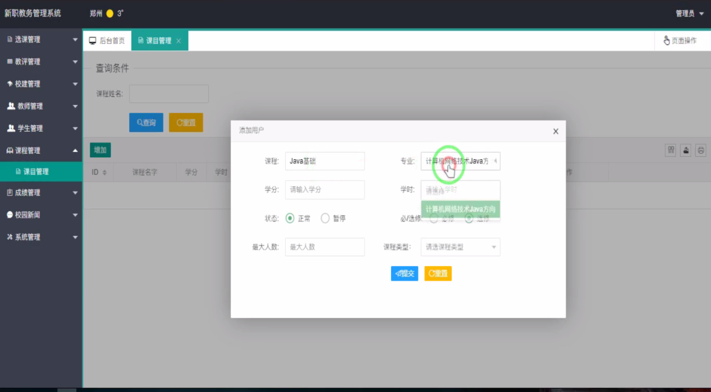Viewport: 711px width, 392px height.
Task: Expand the 校建管理 sidebar menu
Action: point(41,84)
